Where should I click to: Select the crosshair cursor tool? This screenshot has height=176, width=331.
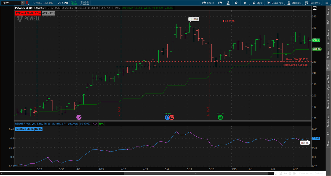click(290, 174)
